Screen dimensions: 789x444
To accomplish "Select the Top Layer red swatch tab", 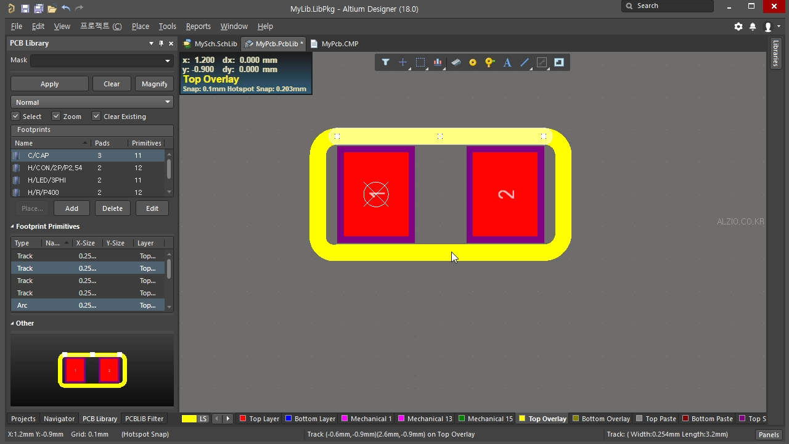I will [x=259, y=419].
